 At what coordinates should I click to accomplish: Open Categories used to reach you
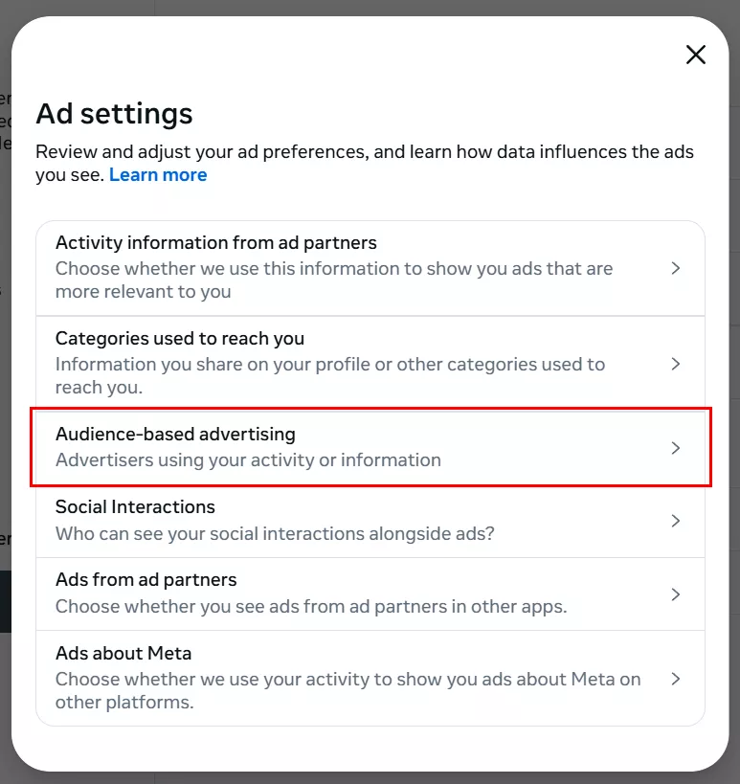click(180, 339)
